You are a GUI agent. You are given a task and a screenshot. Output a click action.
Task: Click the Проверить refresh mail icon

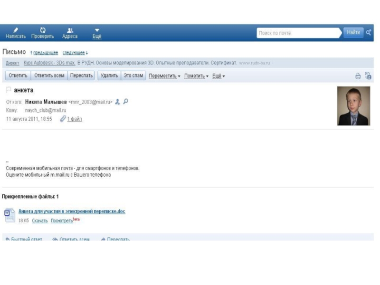point(43,30)
